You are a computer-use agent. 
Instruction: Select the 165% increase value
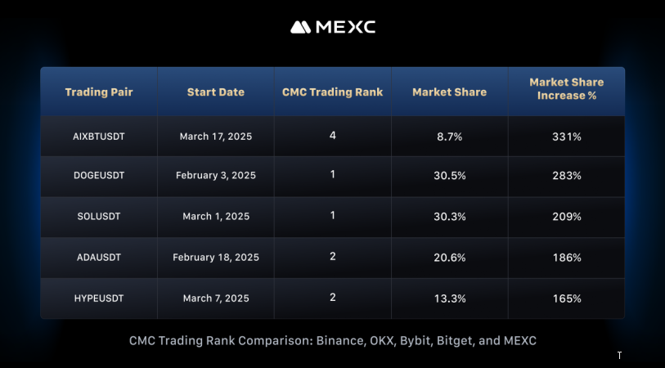[x=567, y=298]
